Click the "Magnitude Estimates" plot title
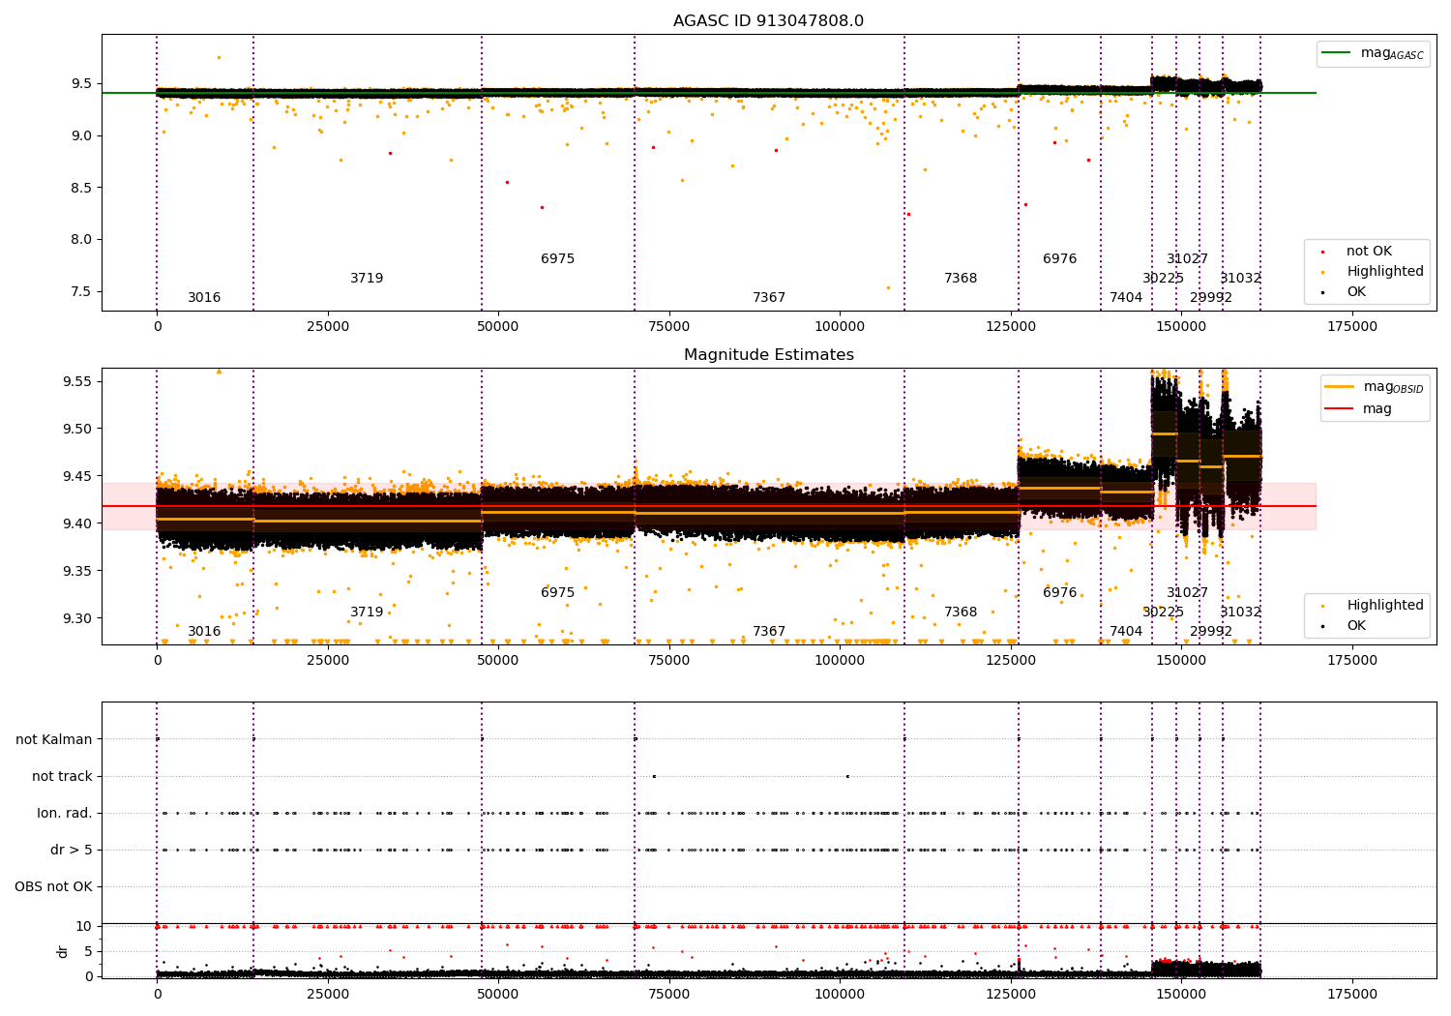 pos(768,355)
